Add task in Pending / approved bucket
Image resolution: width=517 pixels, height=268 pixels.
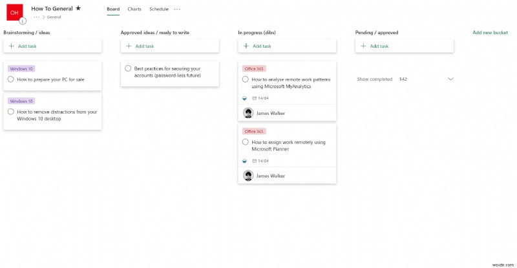coord(405,46)
